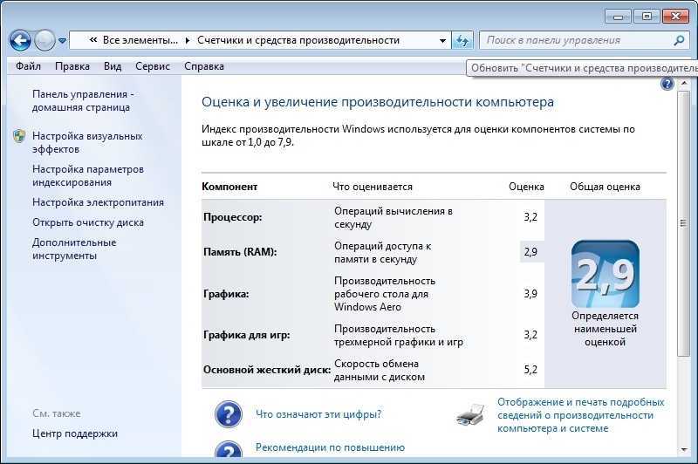
Task: Open recent pages dropdown beside navigation arrows
Action: 62,41
